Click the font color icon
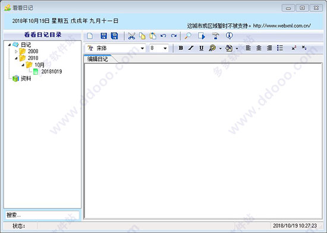The height and width of the screenshot is (233, 327). 212,48
